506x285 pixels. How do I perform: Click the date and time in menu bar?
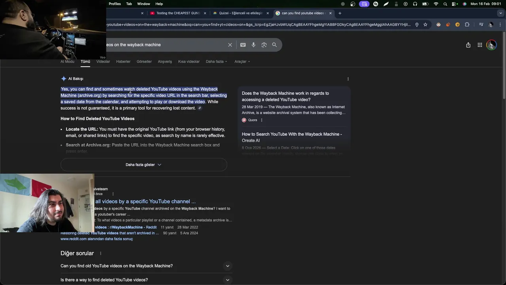click(486, 4)
